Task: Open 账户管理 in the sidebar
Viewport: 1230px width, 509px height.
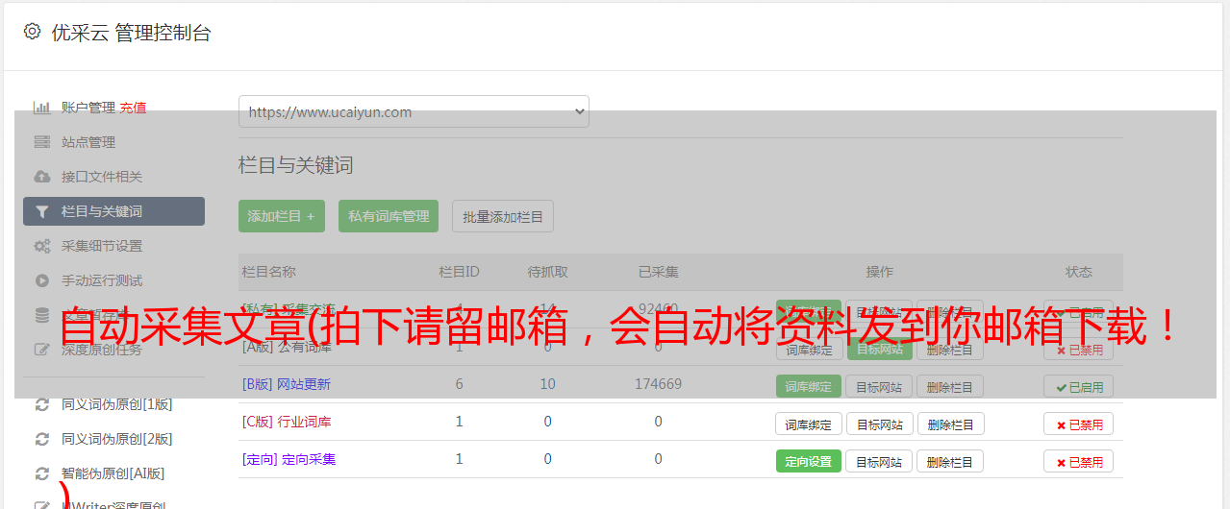Action: click(88, 108)
